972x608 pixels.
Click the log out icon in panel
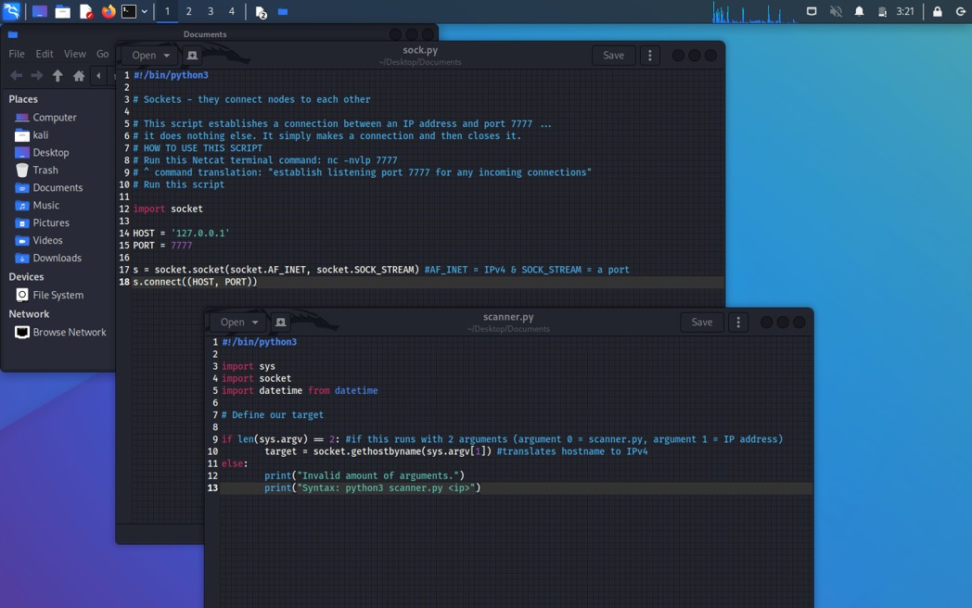click(960, 11)
